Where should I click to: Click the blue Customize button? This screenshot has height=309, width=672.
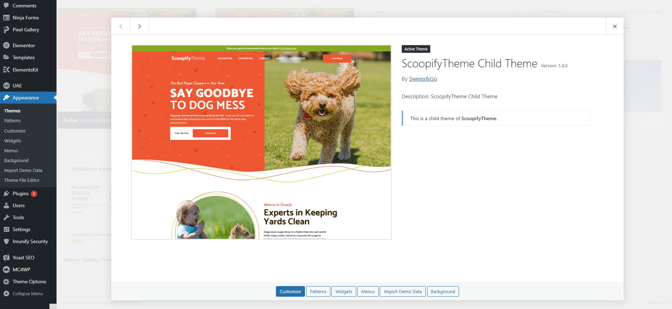[290, 291]
